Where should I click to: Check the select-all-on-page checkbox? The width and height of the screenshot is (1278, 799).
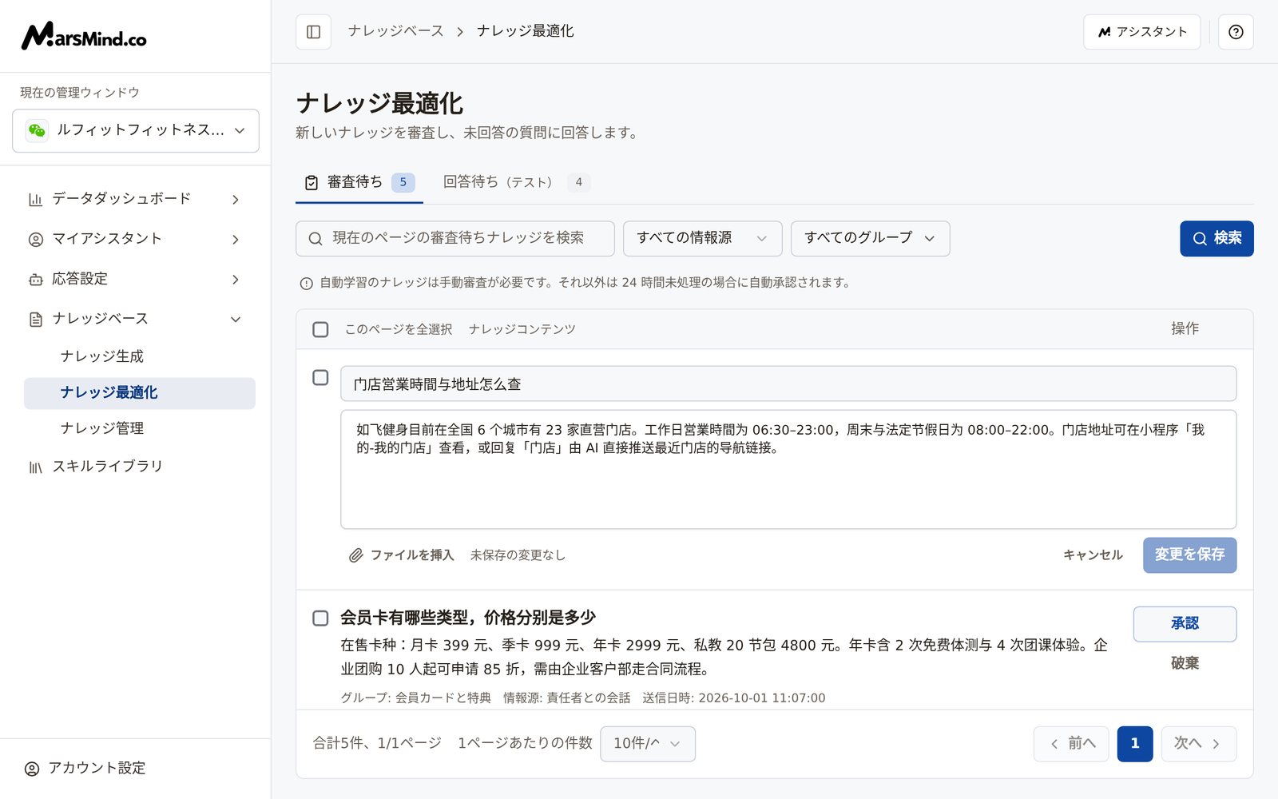[x=320, y=329]
